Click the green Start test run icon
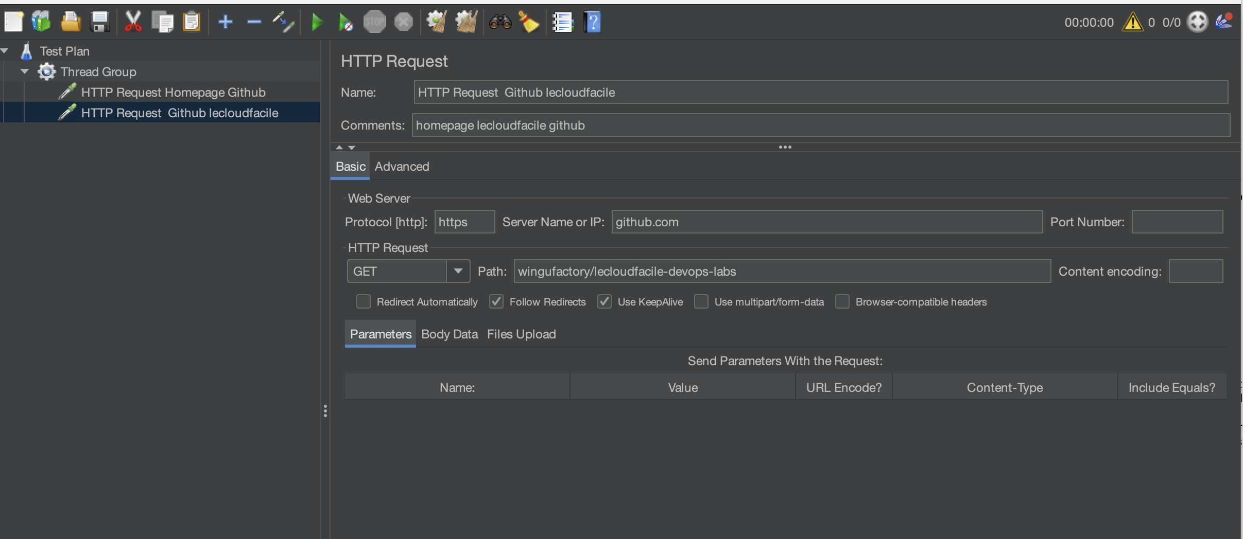Image resolution: width=1243 pixels, height=539 pixels. click(x=317, y=22)
